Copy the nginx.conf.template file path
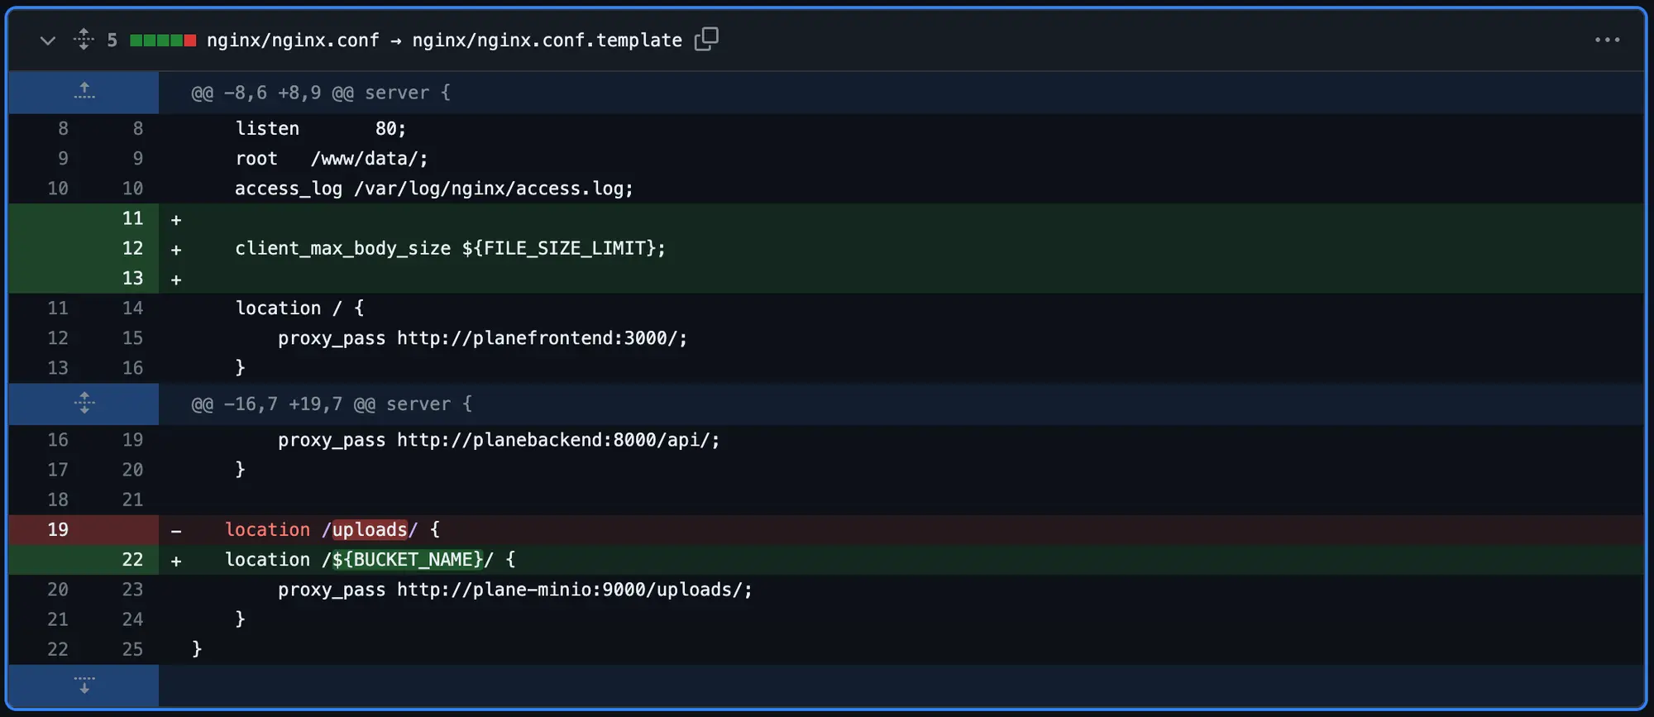 tap(705, 40)
